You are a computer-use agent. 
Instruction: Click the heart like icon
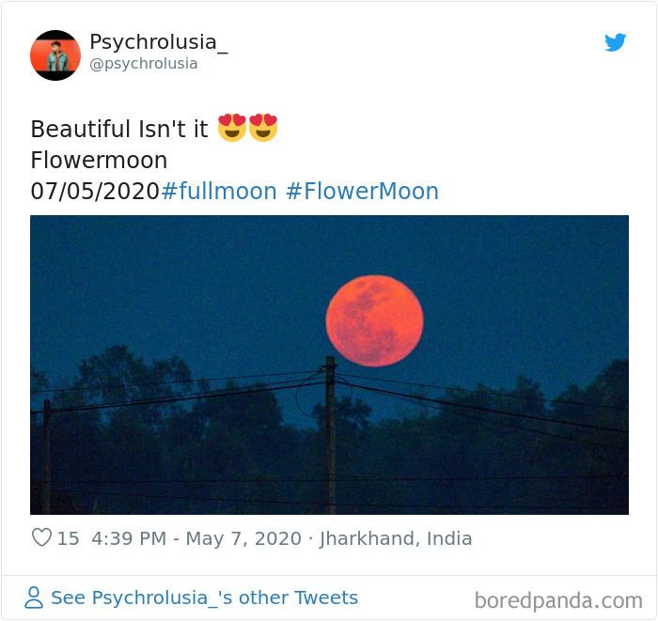click(41, 537)
